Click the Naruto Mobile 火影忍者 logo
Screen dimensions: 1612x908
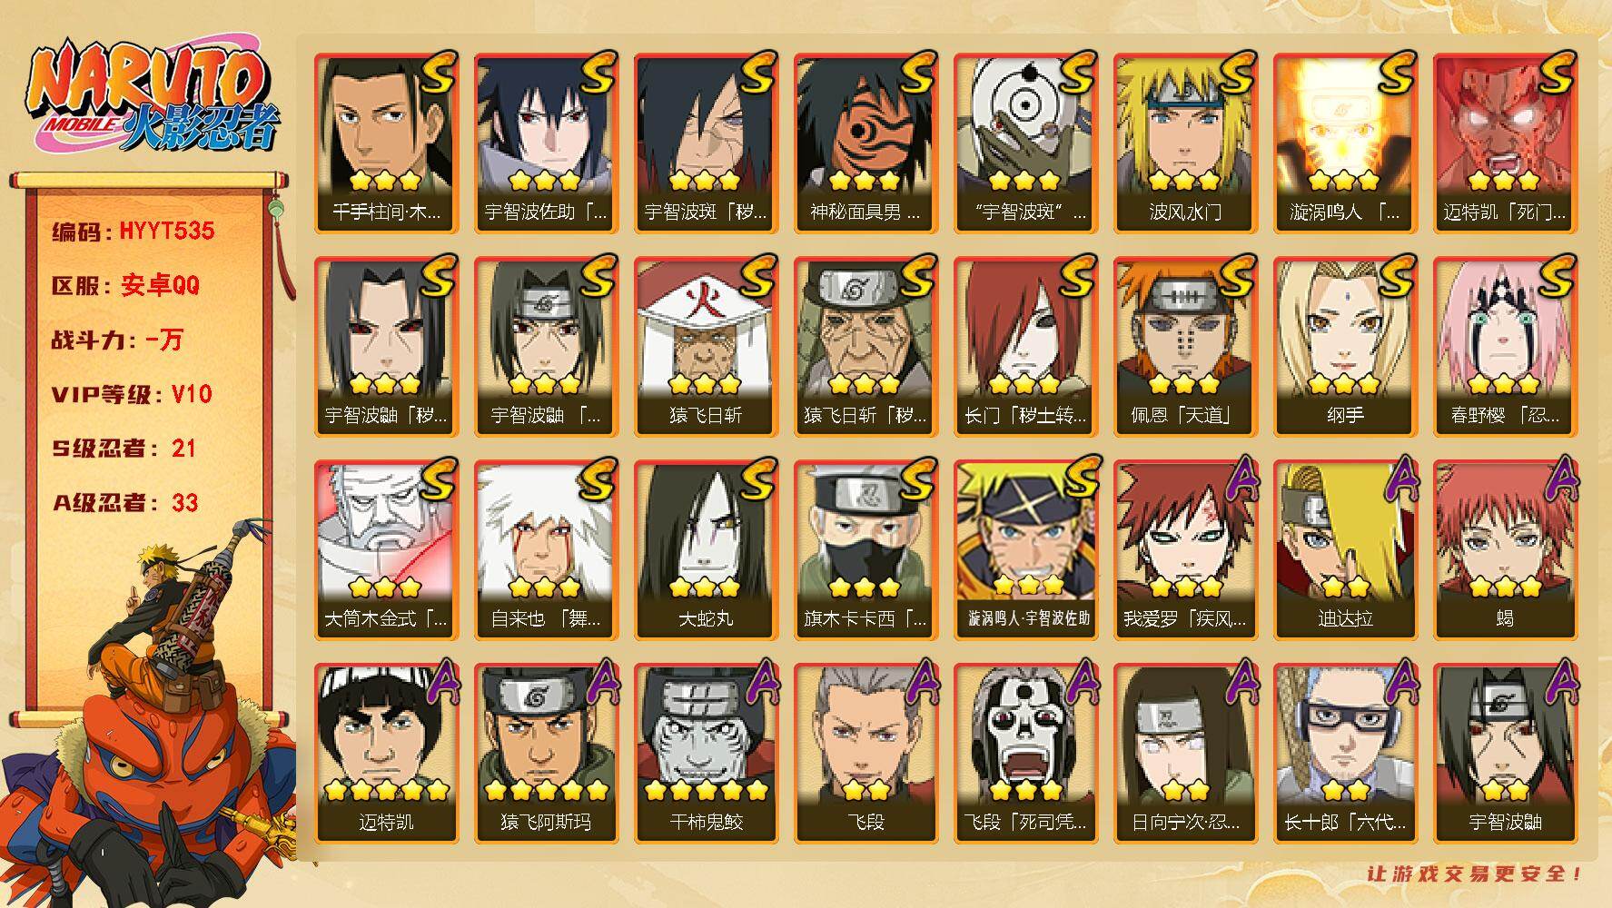coord(150,98)
